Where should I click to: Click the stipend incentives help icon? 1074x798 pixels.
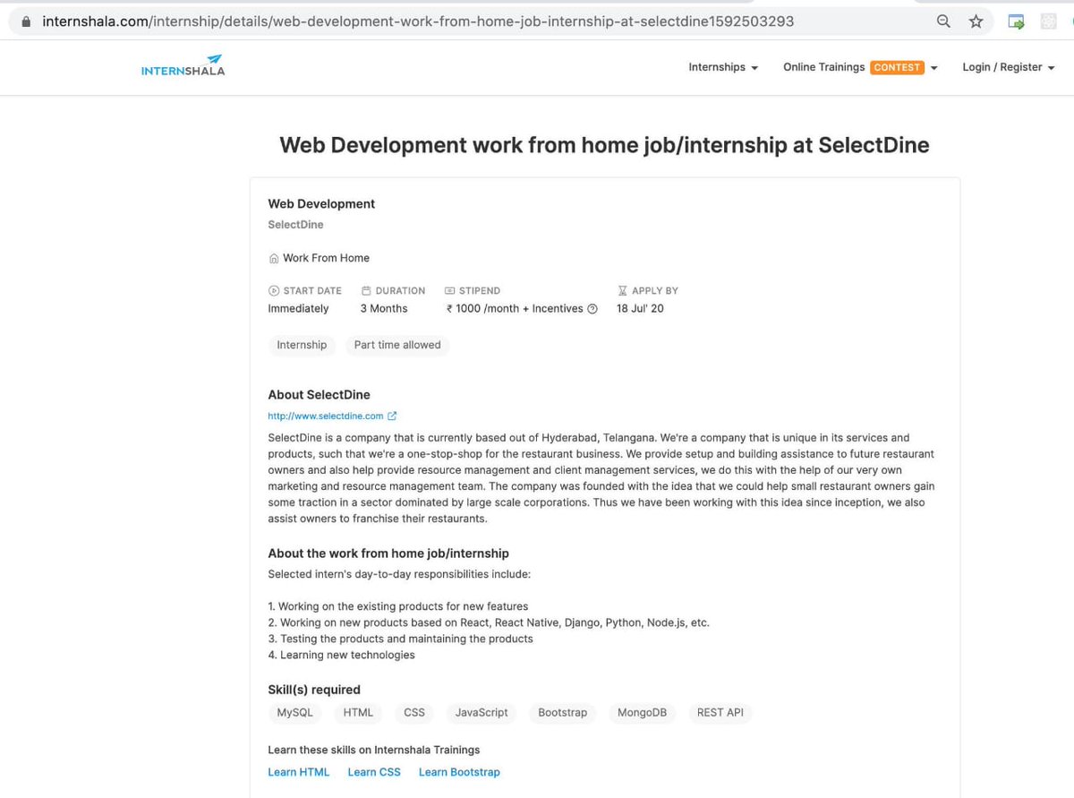pyautogui.click(x=592, y=309)
